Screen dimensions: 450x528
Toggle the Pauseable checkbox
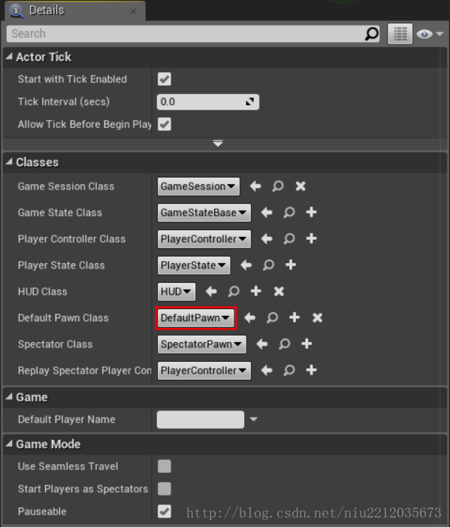coord(164,511)
